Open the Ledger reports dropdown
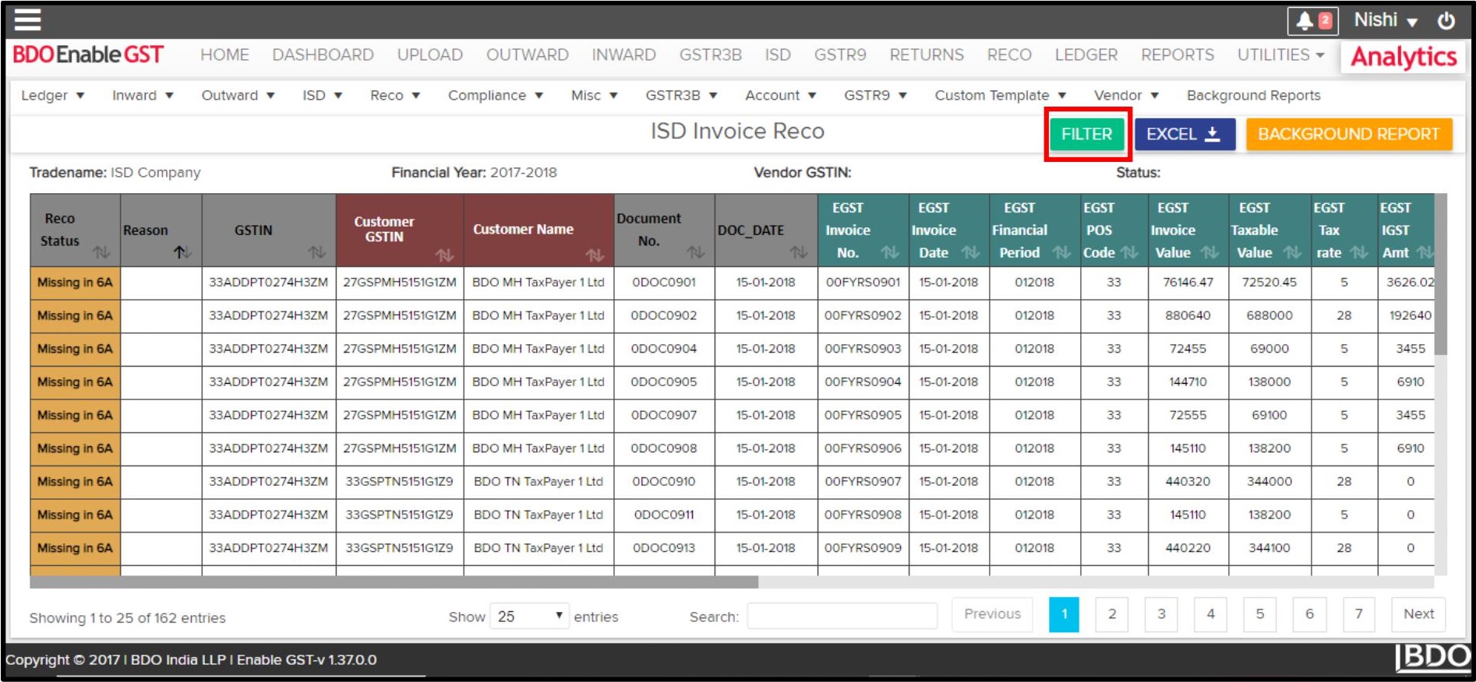Image resolution: width=1476 pixels, height=682 pixels. point(52,95)
